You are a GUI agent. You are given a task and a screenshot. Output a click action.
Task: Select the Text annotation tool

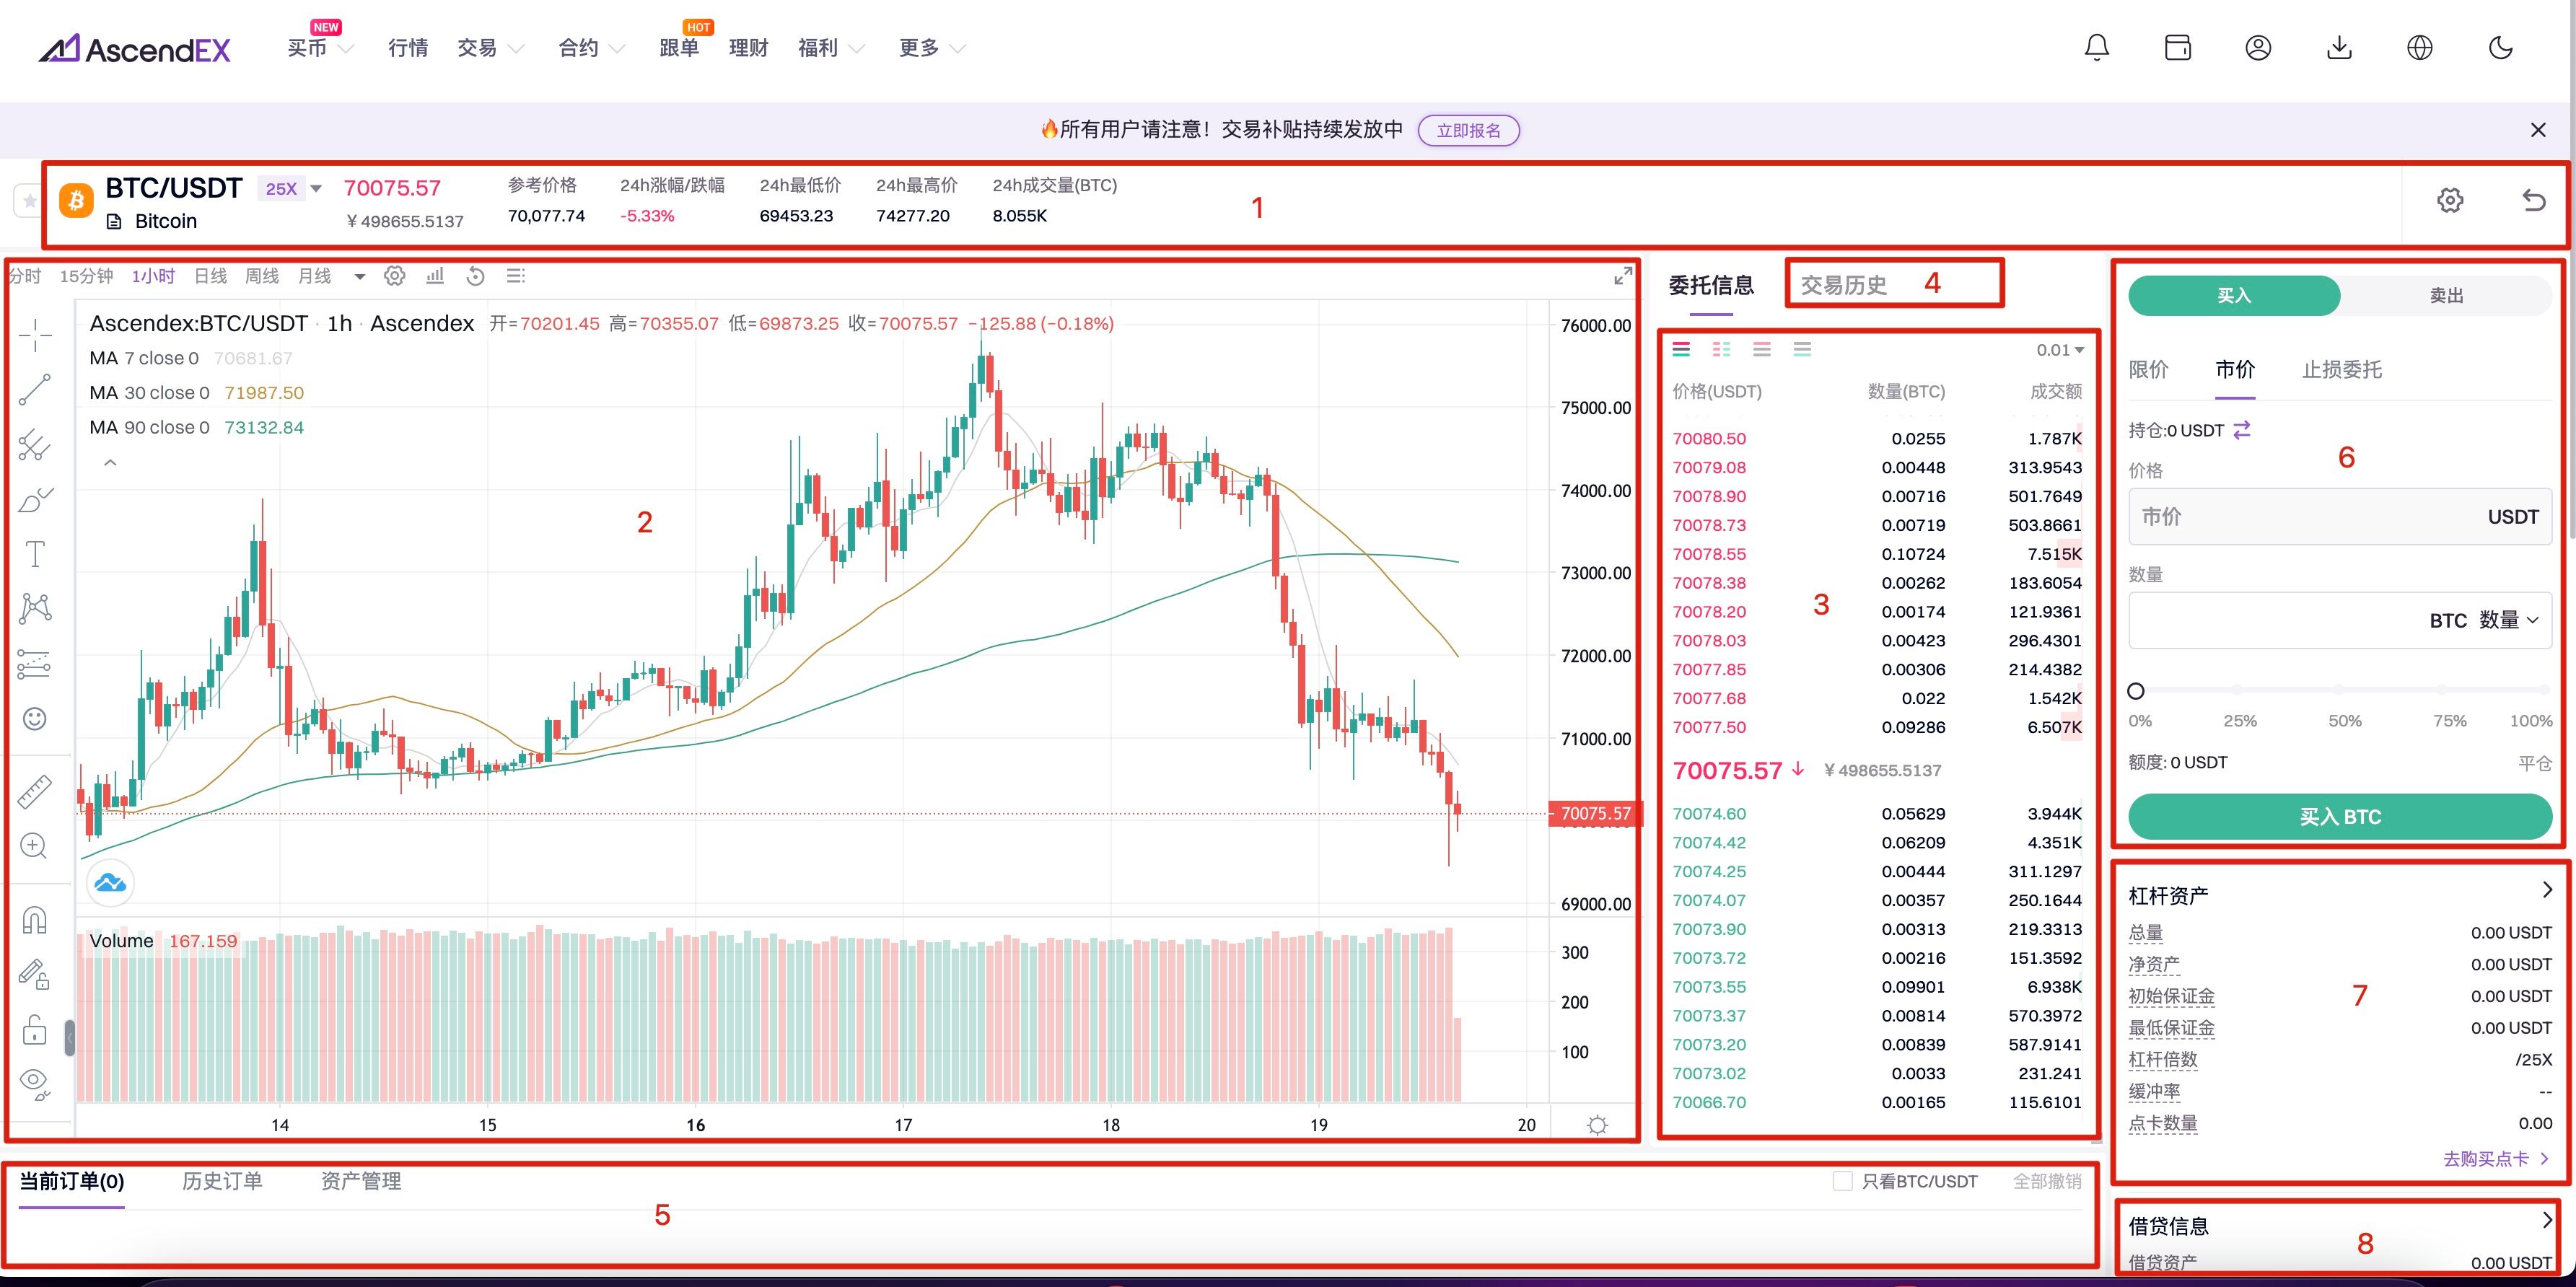tap(35, 554)
